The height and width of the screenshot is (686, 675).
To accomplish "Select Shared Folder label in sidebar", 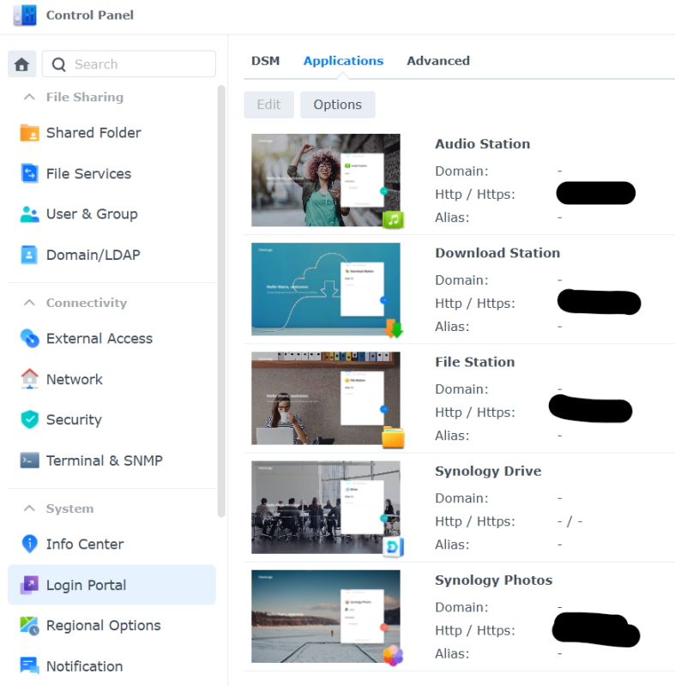I will 93,133.
